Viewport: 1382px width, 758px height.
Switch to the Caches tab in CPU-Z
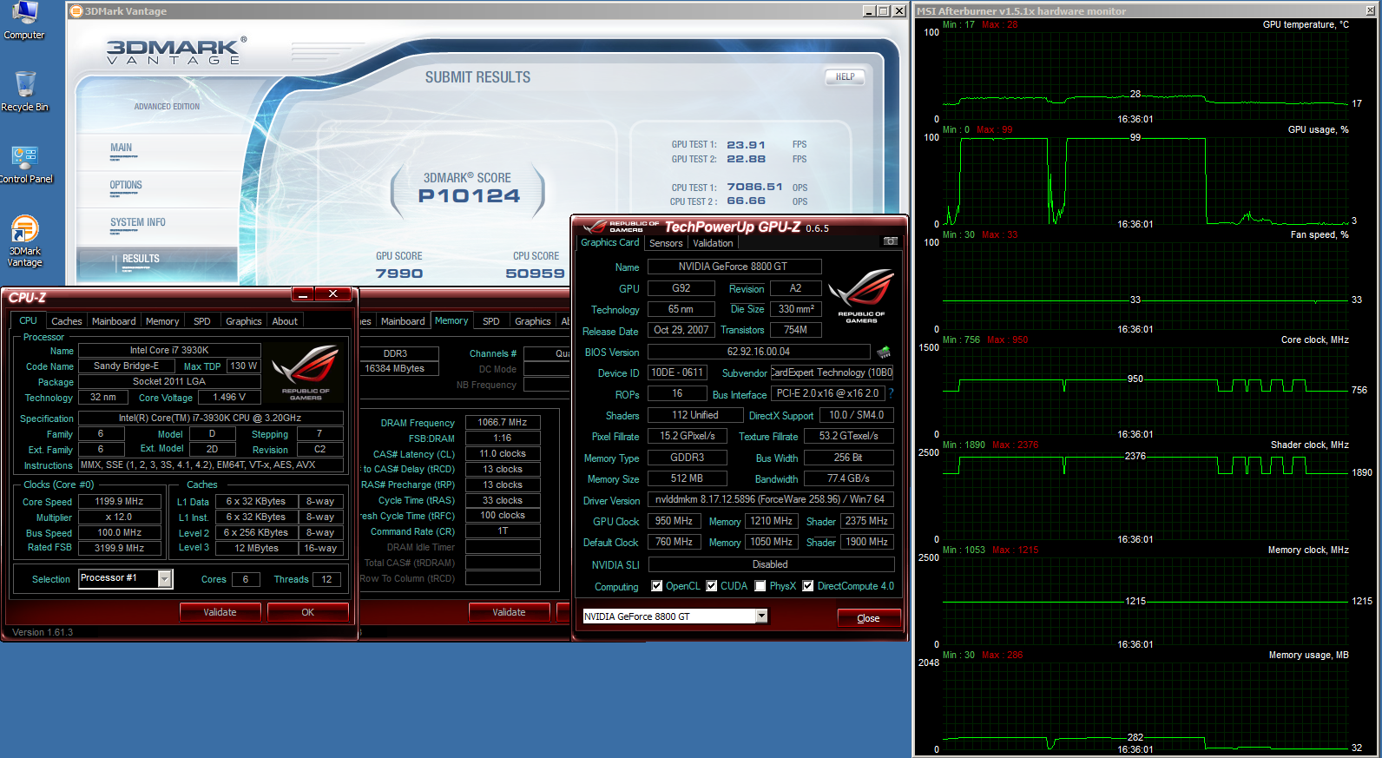point(66,321)
